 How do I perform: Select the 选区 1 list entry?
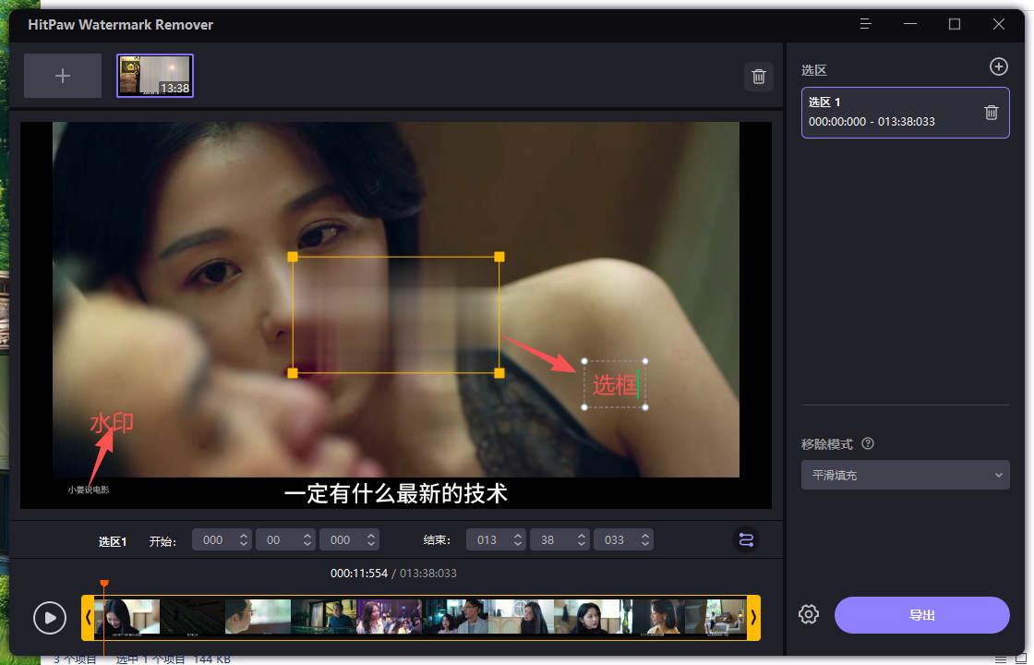(x=905, y=113)
